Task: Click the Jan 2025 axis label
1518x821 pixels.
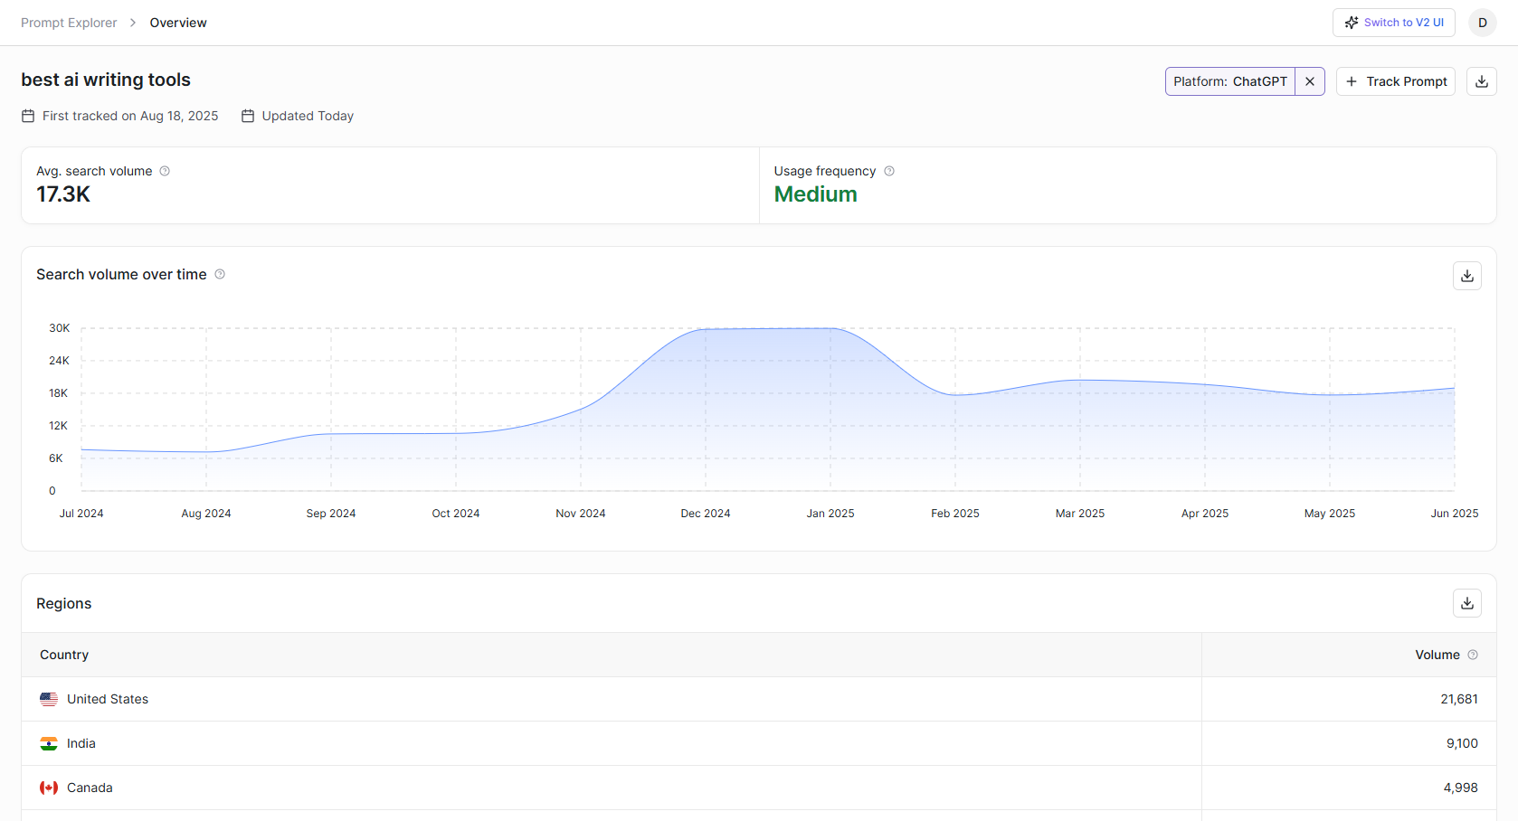Action: pos(830,514)
